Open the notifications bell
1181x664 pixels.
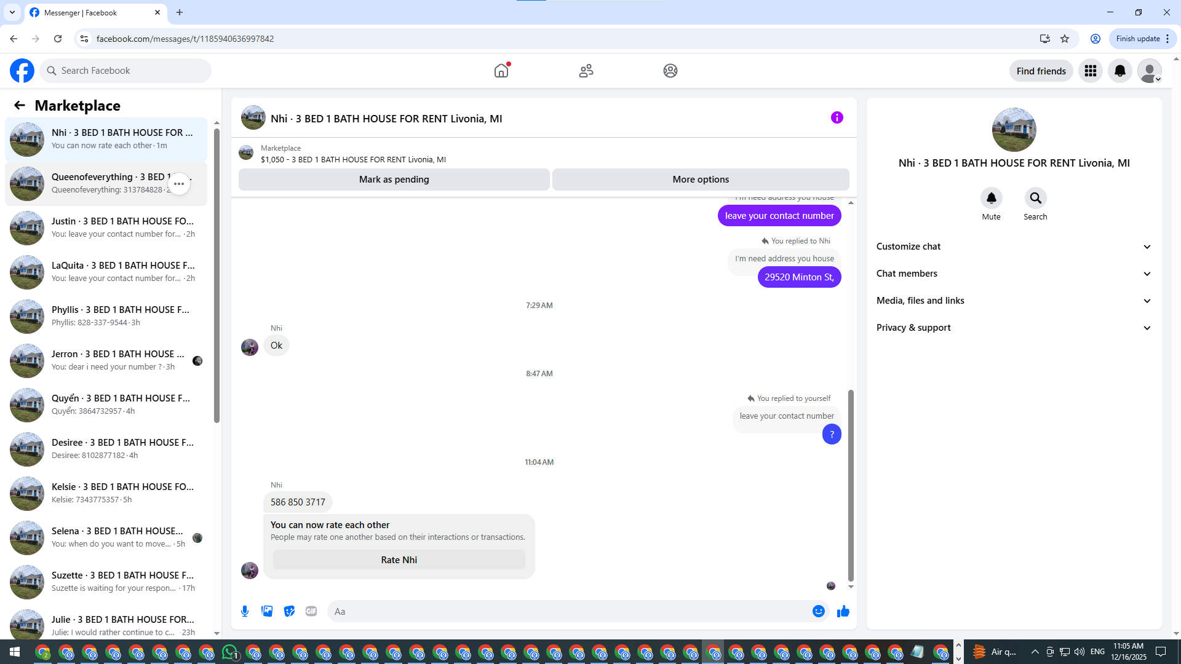click(1120, 71)
